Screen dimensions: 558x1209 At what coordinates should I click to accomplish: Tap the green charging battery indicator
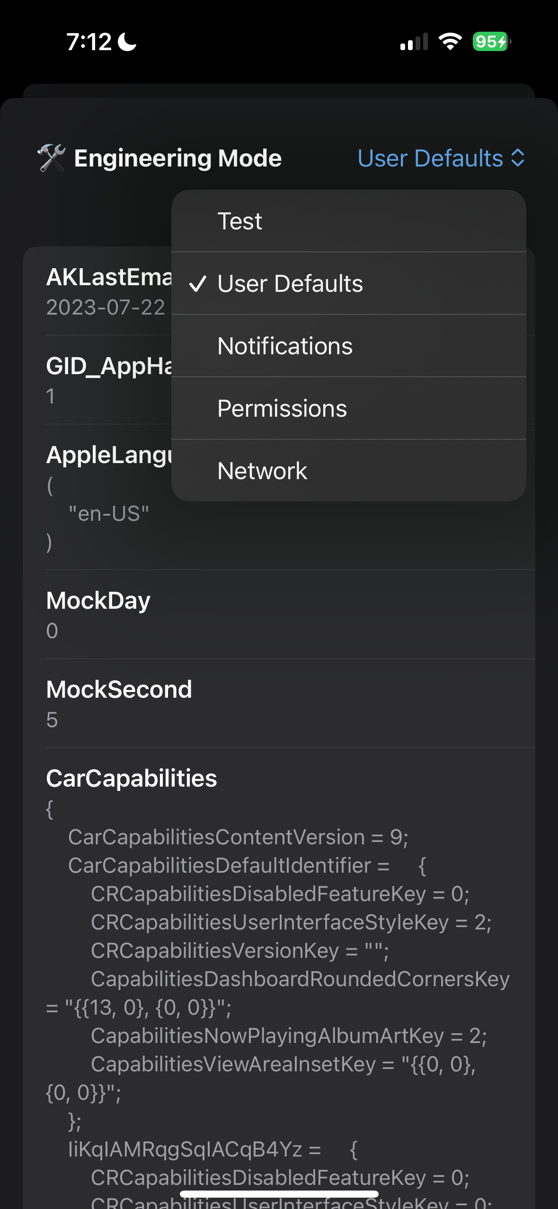490,42
